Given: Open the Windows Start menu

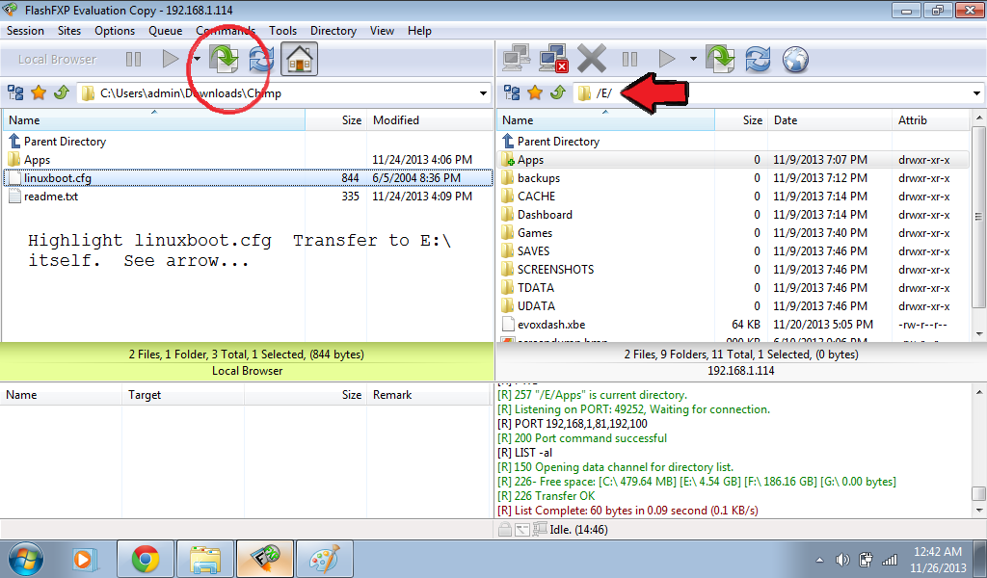Looking at the screenshot, I should tap(26, 559).
